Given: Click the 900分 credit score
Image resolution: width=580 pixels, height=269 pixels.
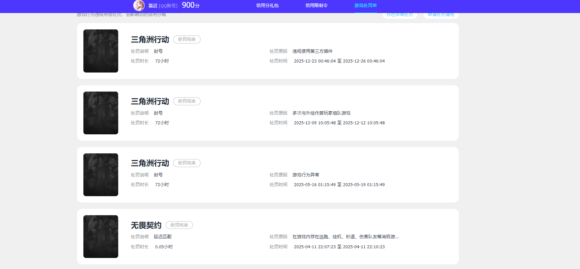Looking at the screenshot, I should [191, 5].
